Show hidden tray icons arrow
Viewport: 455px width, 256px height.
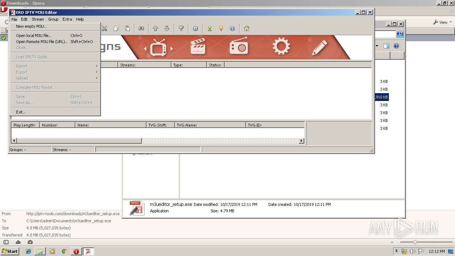click(x=397, y=251)
